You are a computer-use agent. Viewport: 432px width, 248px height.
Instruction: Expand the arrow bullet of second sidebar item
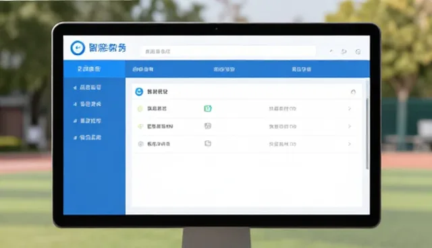[75, 104]
